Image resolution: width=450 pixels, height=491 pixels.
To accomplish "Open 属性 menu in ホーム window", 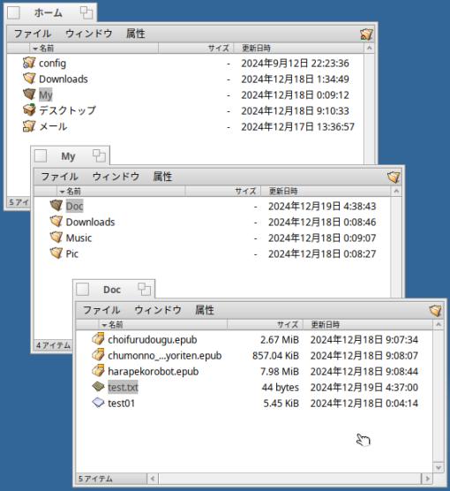I will (136, 34).
